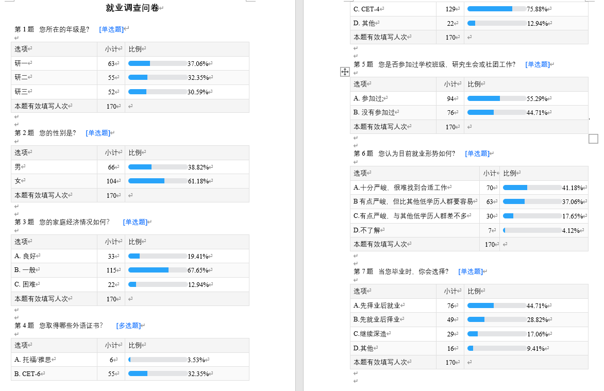Click the D.不了解 4.12% progress bar
The image size is (604, 391).
(532, 230)
